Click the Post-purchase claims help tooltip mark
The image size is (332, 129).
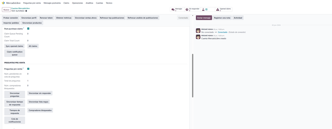(x=23, y=28)
